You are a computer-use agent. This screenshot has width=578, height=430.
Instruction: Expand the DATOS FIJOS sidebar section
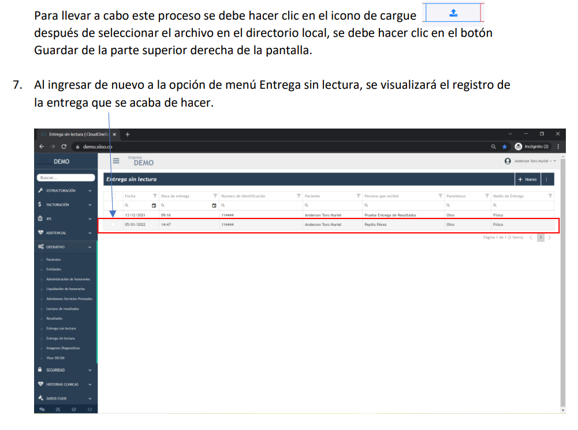click(x=66, y=398)
